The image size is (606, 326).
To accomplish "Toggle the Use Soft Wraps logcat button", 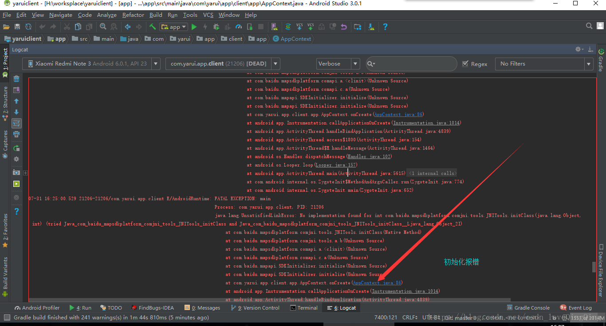I will [x=16, y=123].
